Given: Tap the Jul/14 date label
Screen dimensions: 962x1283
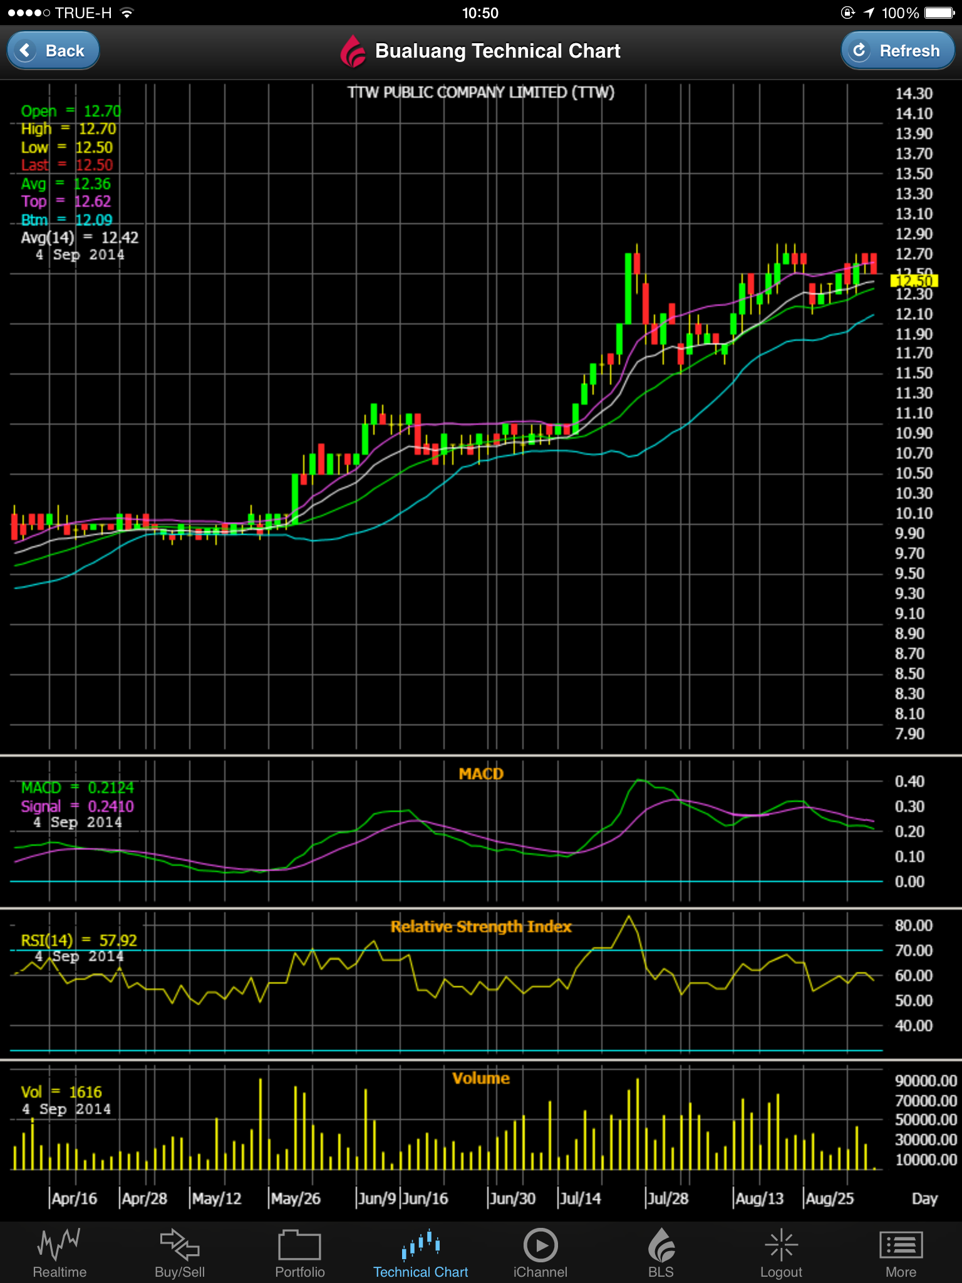Looking at the screenshot, I should click(580, 1198).
